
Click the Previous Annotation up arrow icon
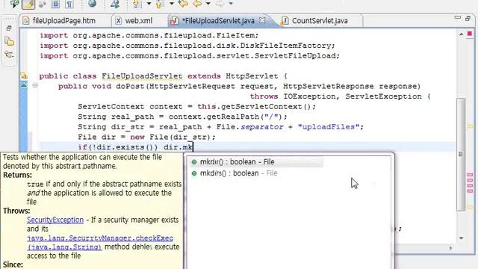[x=159, y=4]
